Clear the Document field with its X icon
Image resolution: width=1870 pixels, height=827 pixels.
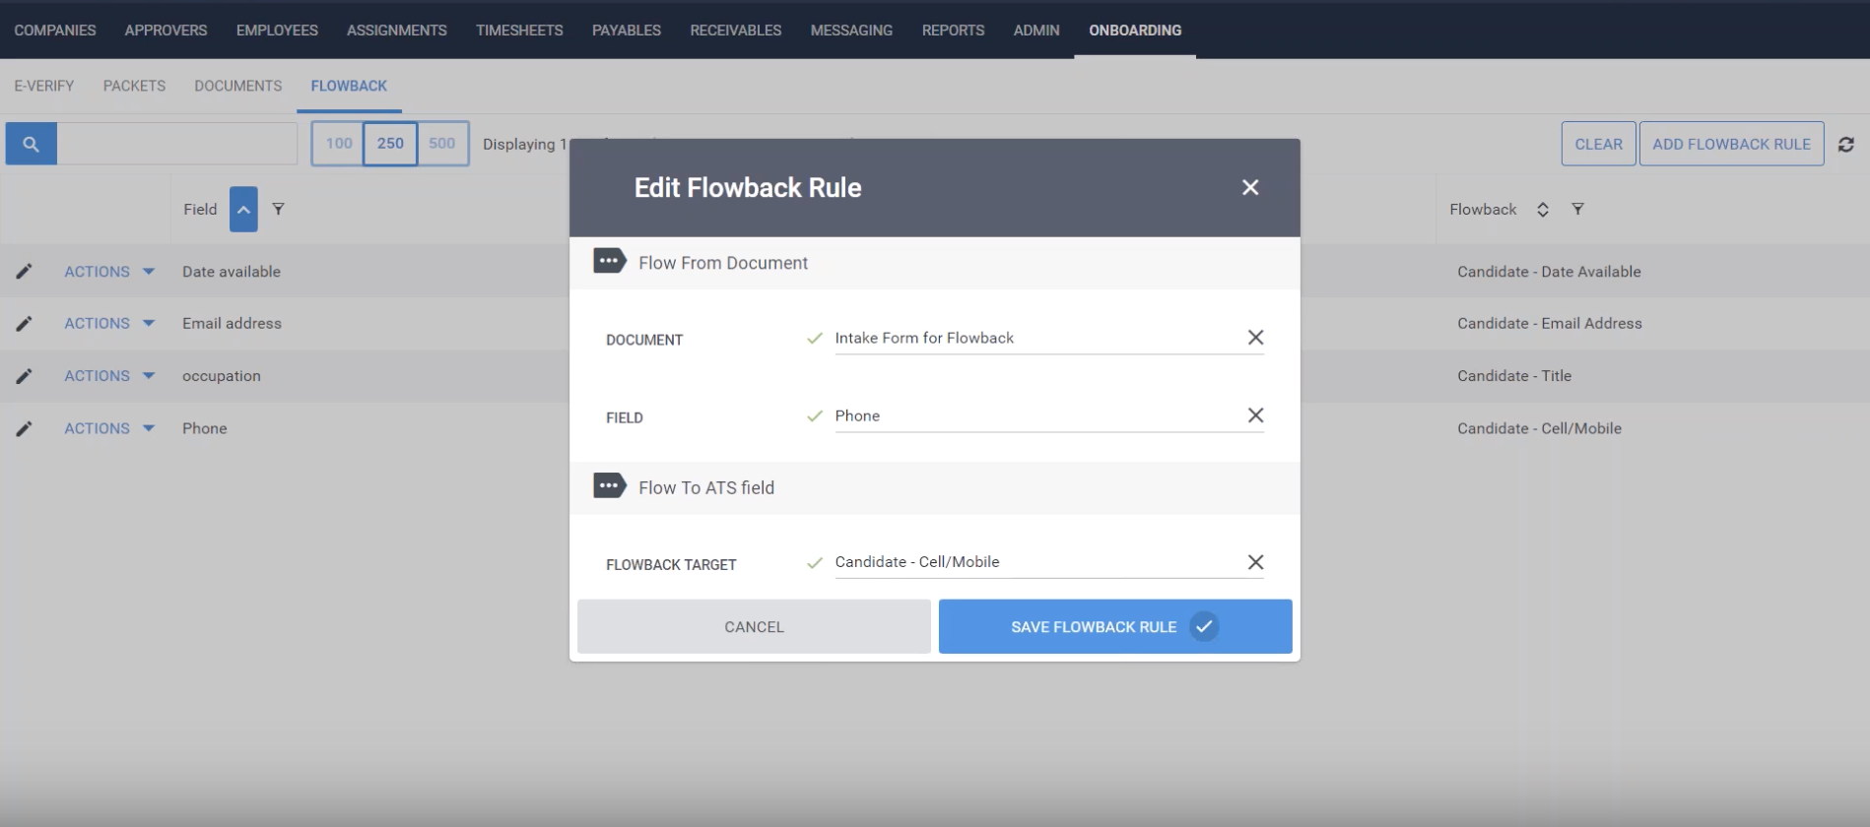[x=1255, y=338]
